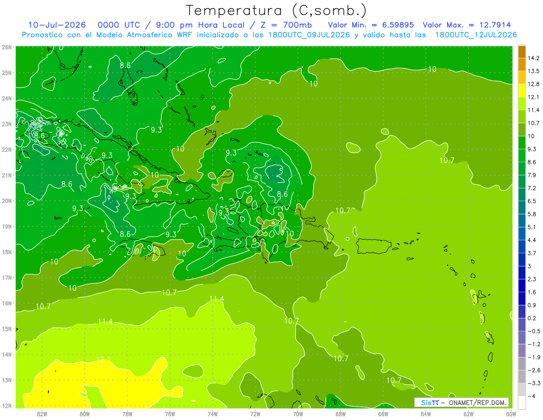Viewport: 543px width, 420px height.
Task: Click the 26N latitude axis label
Action: pos(7,47)
